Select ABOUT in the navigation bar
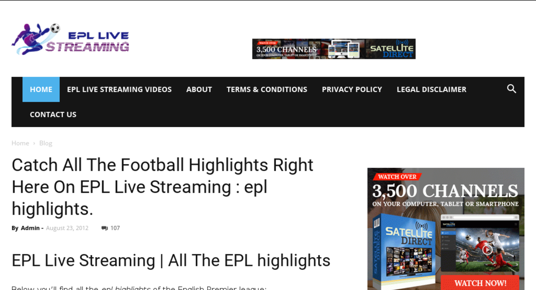Viewport: 536px width, 290px height. point(199,89)
